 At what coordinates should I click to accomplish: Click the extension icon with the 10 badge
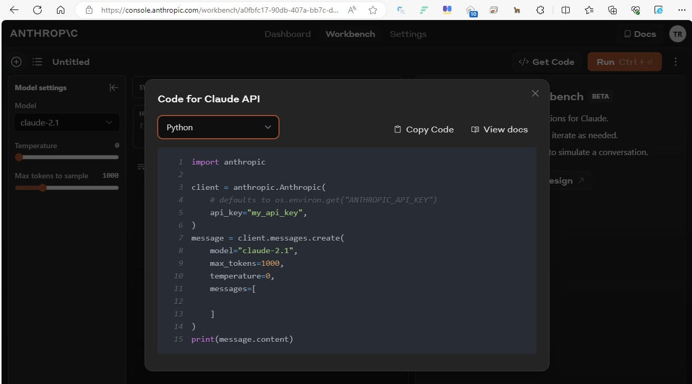(x=472, y=10)
